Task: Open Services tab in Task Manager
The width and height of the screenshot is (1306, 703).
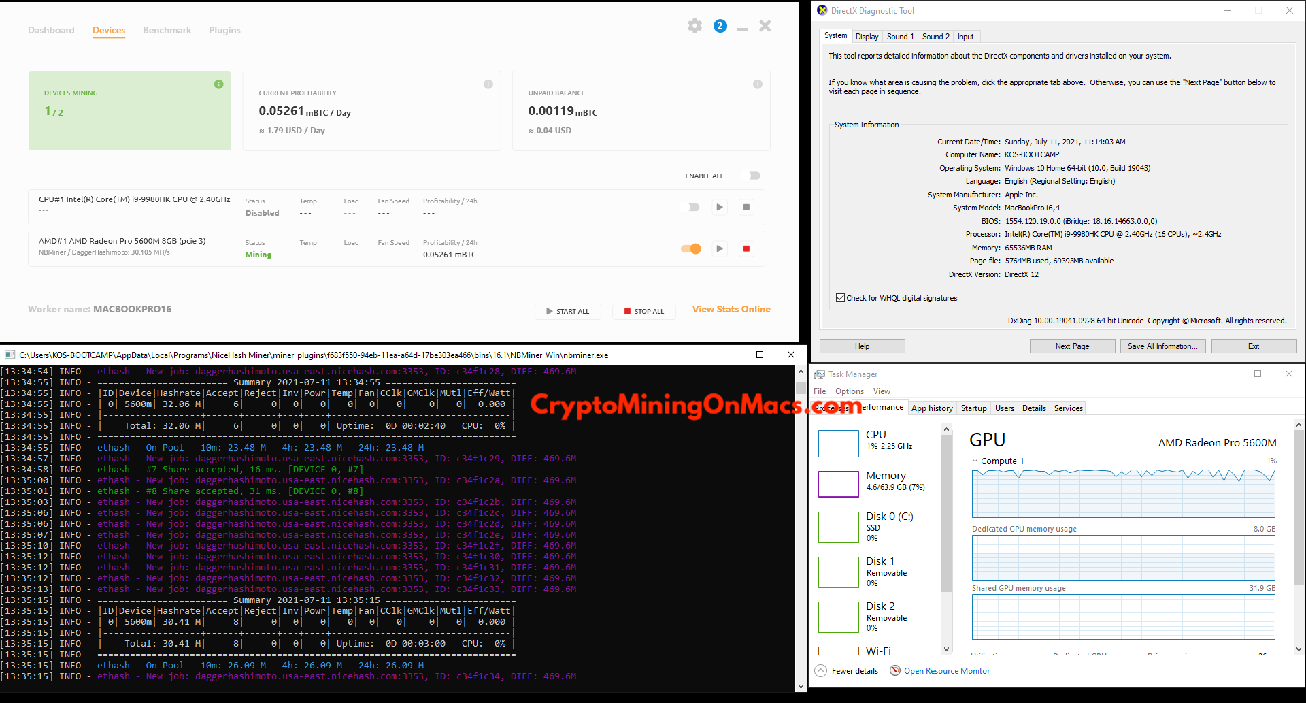Action: click(x=1068, y=408)
